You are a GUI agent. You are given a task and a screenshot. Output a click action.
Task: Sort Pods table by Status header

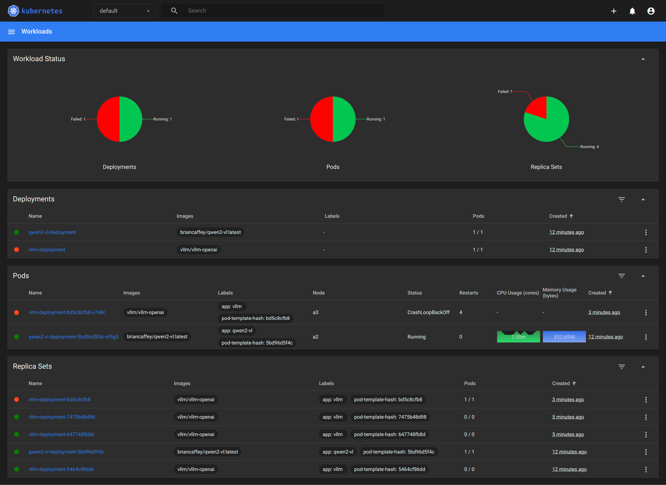[414, 293]
